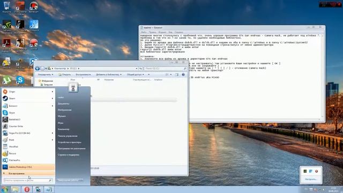Open Устройства и принтеры in the Start menu
The height and width of the screenshot is (193, 343).
70,142
